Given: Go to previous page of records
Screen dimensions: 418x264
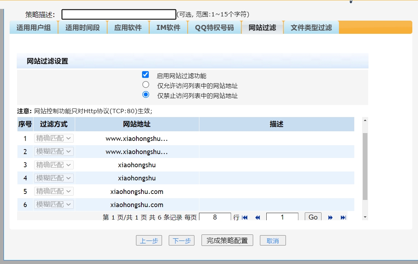Looking at the screenshot, I should tap(257, 217).
